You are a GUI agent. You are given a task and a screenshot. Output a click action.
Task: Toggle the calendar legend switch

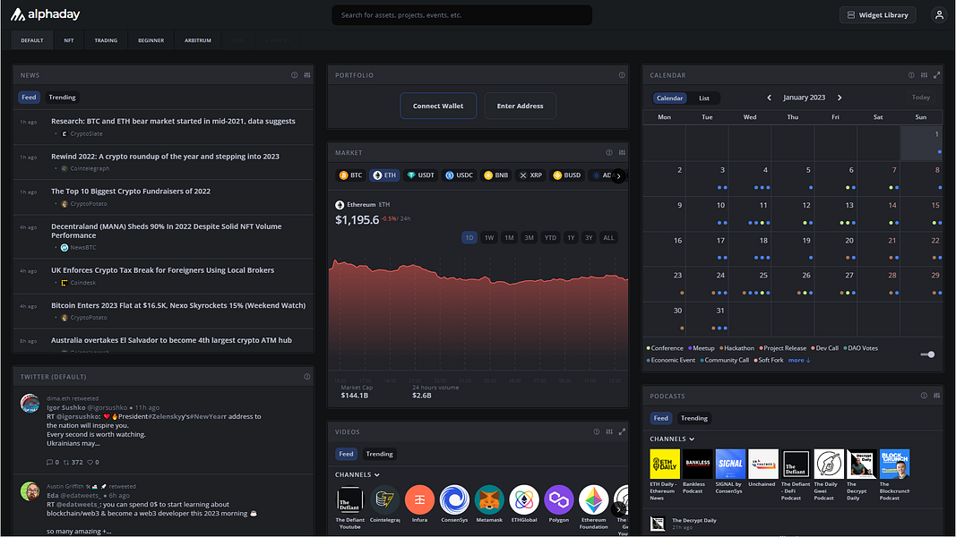[927, 354]
